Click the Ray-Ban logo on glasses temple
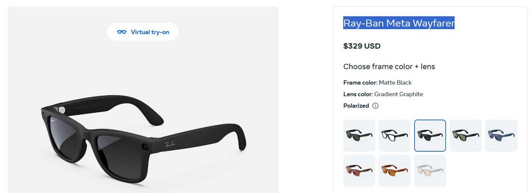This screenshot has height=193, width=531. pyautogui.click(x=170, y=144)
